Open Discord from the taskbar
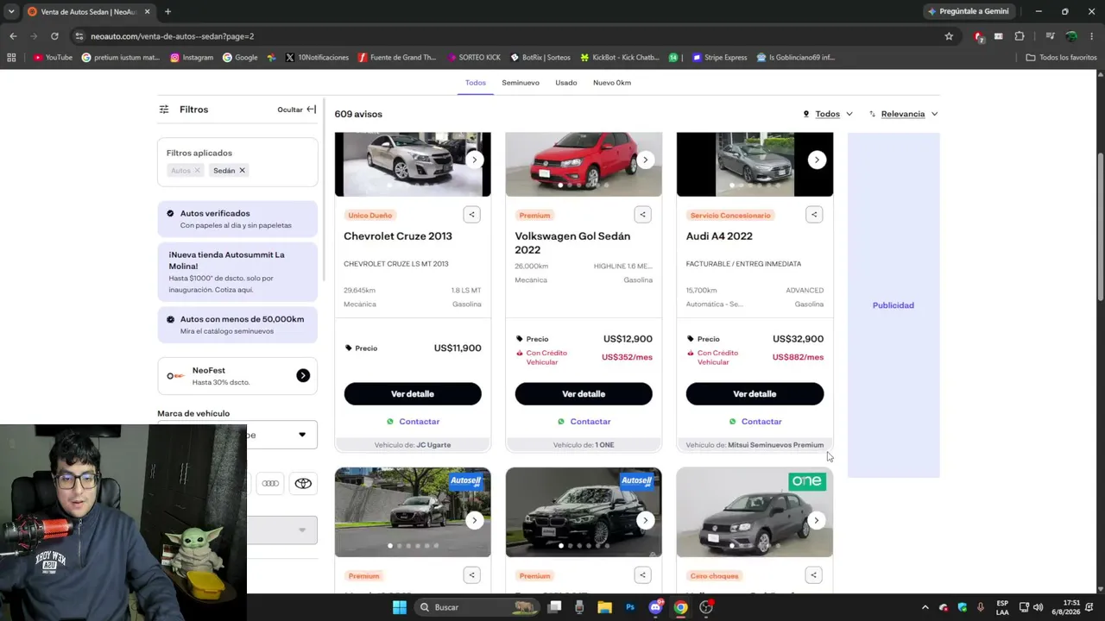The image size is (1105, 621). [655, 607]
